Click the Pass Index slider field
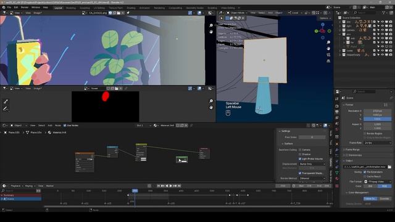This screenshot has height=222, width=395. (x=312, y=137)
